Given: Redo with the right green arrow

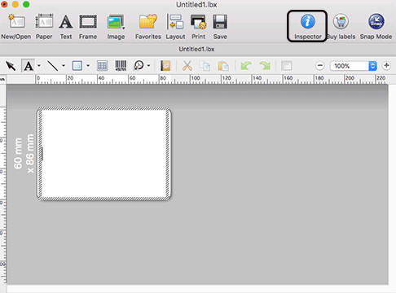Looking at the screenshot, I should point(265,66).
